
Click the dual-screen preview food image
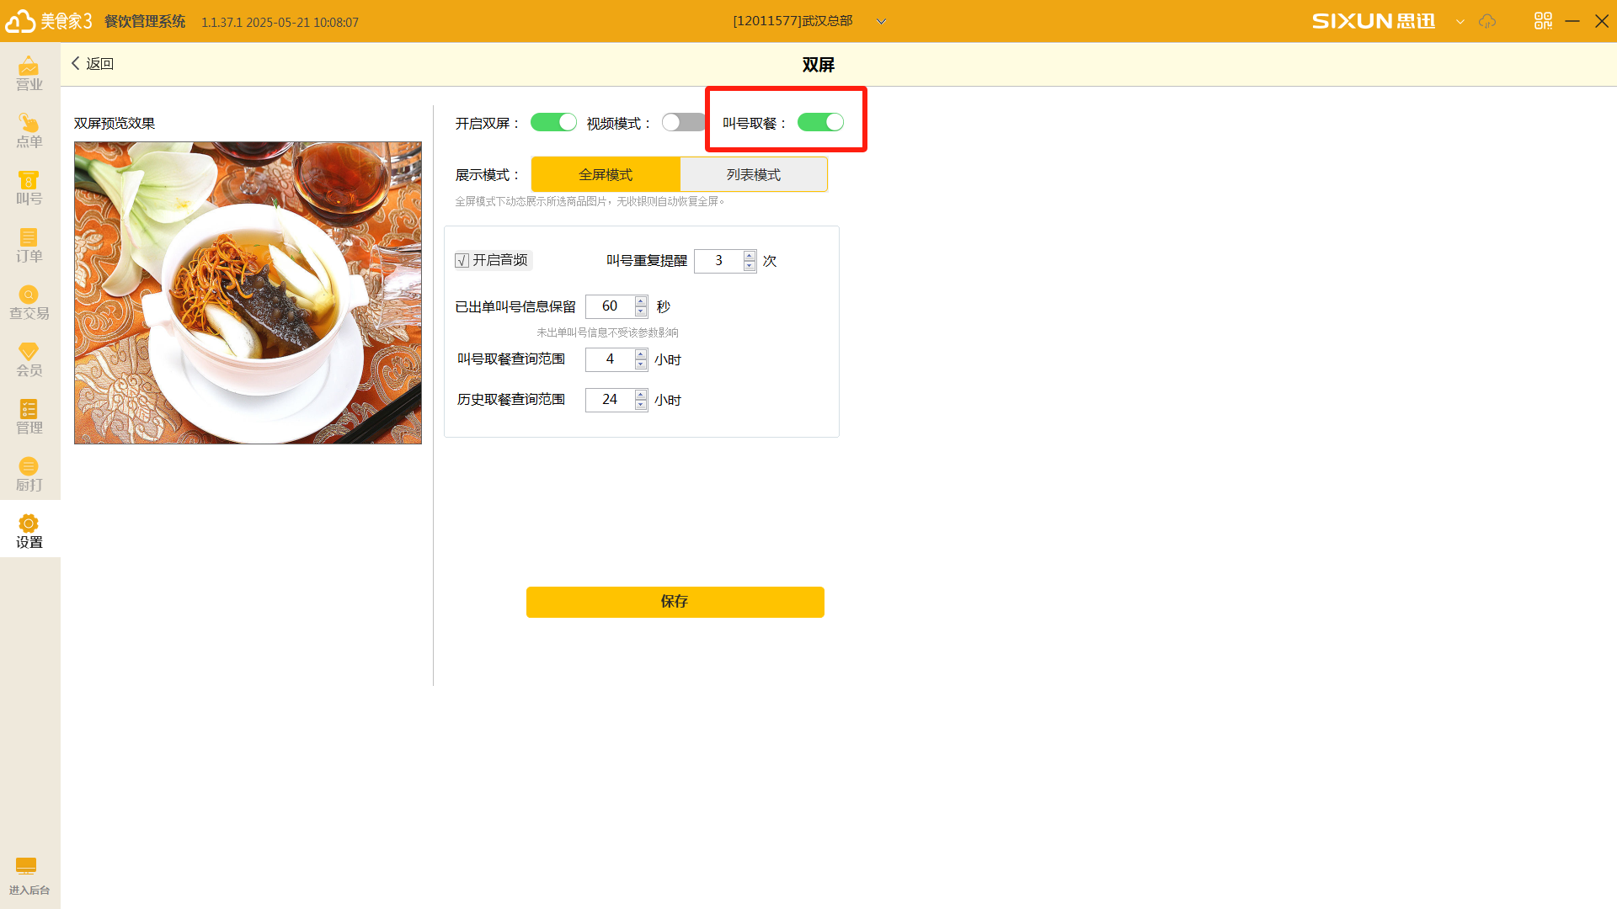tap(248, 293)
